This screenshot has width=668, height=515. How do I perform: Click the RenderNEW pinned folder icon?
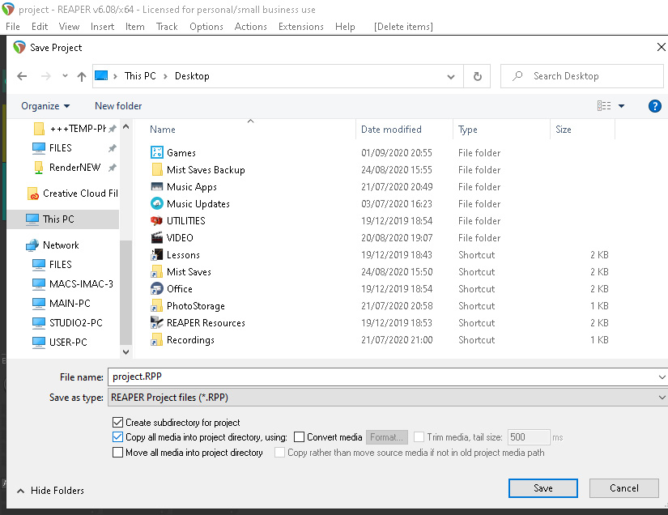click(x=39, y=168)
